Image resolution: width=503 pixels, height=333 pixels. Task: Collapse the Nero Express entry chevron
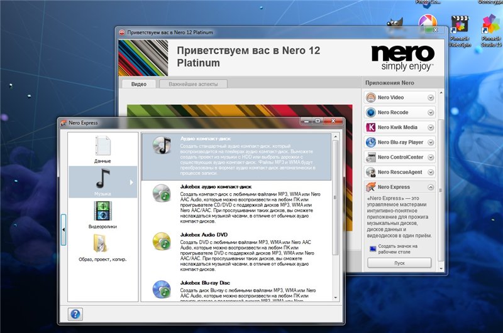[x=431, y=187]
